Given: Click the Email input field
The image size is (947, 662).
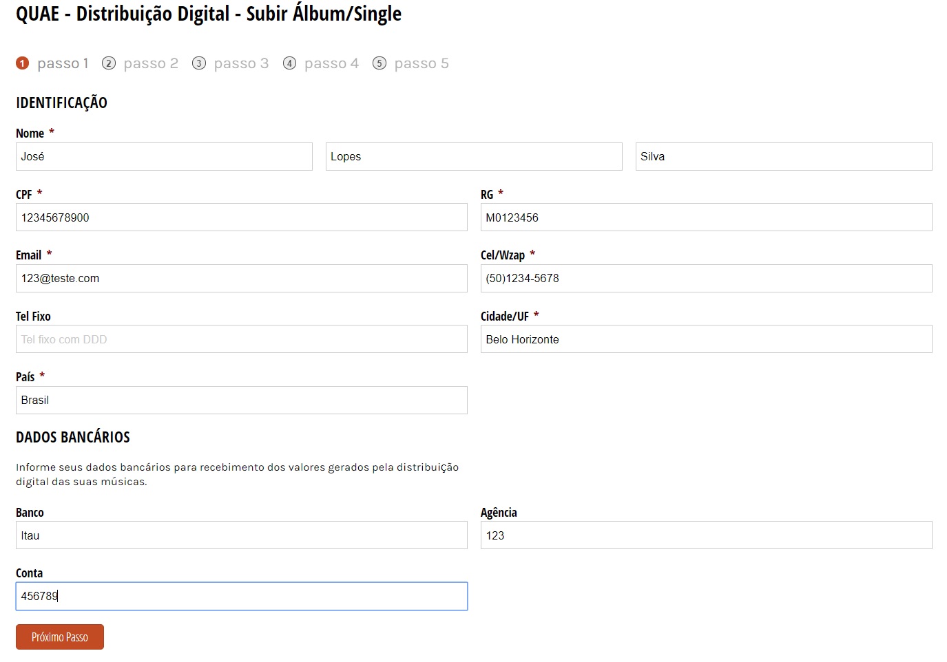Looking at the screenshot, I should point(241,279).
